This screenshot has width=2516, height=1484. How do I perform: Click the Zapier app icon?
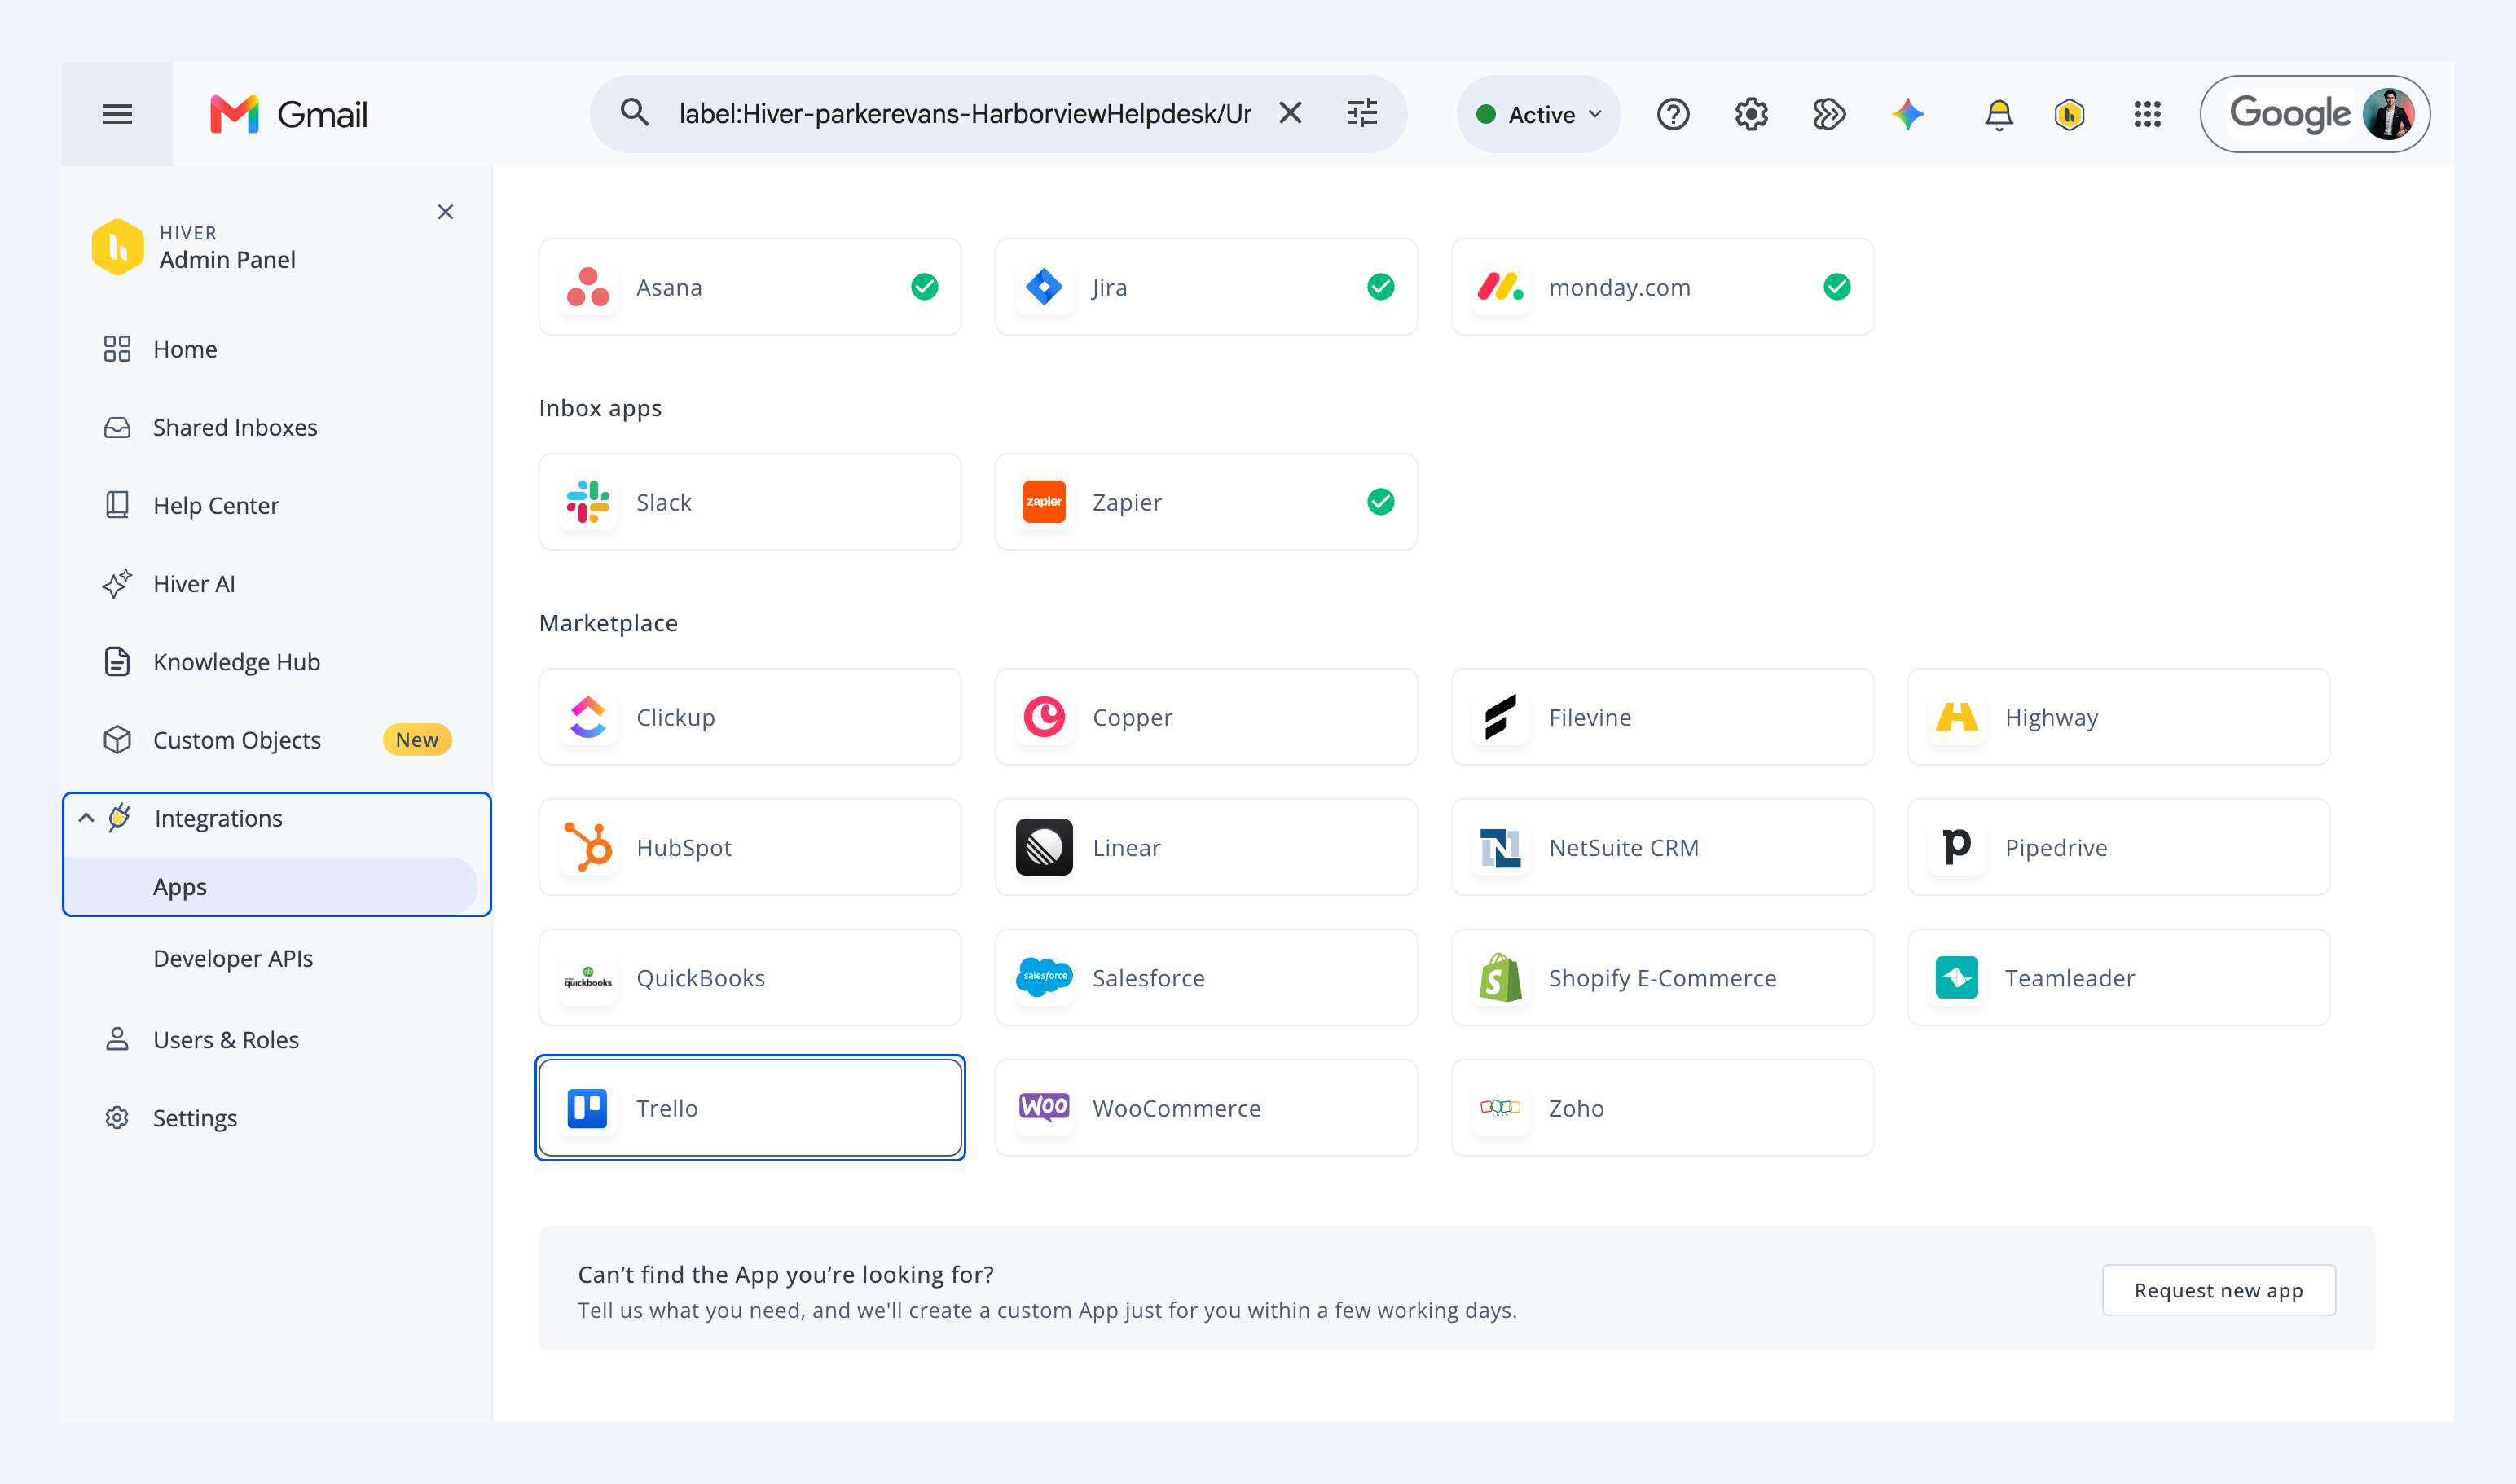1045,502
